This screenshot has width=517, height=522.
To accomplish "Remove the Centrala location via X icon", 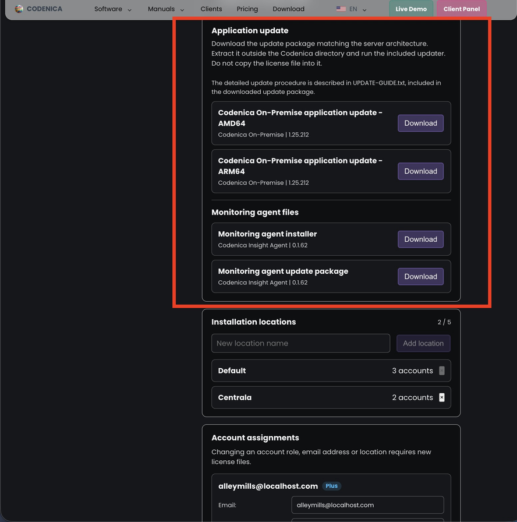I will pyautogui.click(x=441, y=397).
